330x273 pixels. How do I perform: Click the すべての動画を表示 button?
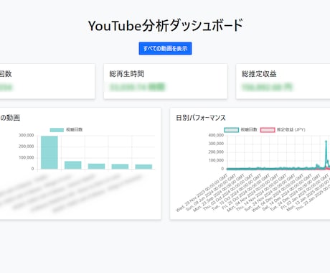(x=165, y=48)
